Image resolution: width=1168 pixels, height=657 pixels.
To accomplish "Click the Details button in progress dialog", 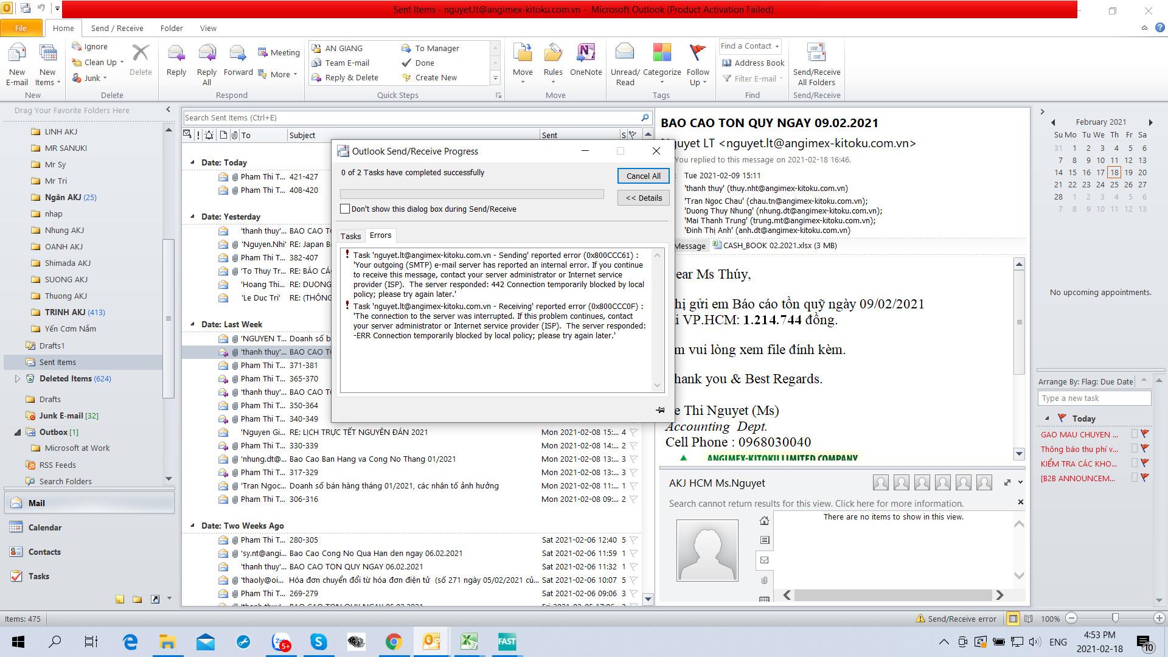I will pos(642,197).
